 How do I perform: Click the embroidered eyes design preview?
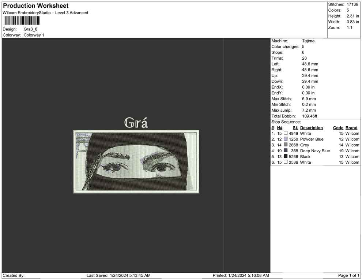(x=136, y=161)
